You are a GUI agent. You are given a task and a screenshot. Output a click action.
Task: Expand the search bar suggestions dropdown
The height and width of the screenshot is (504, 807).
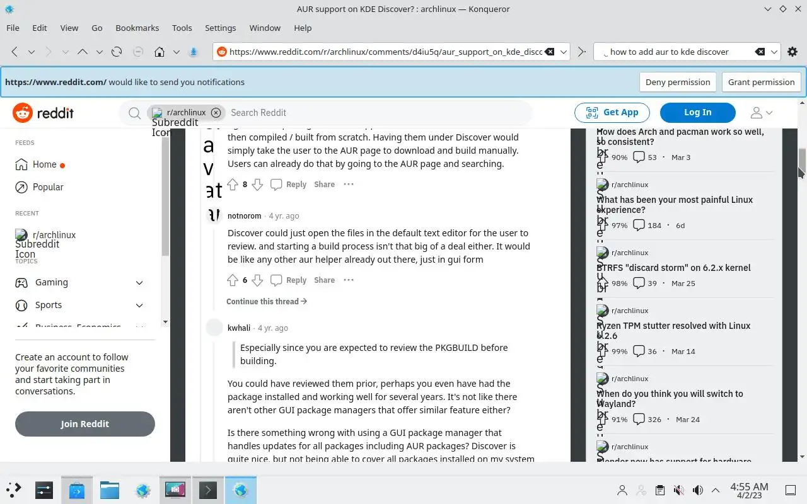775,52
